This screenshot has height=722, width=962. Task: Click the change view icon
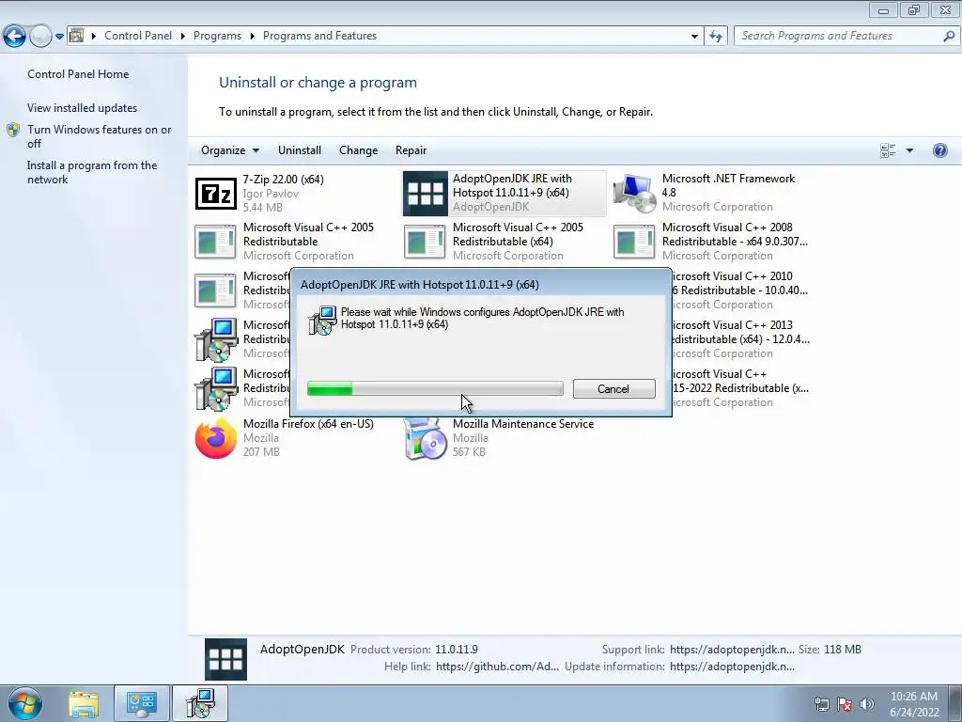tap(888, 150)
